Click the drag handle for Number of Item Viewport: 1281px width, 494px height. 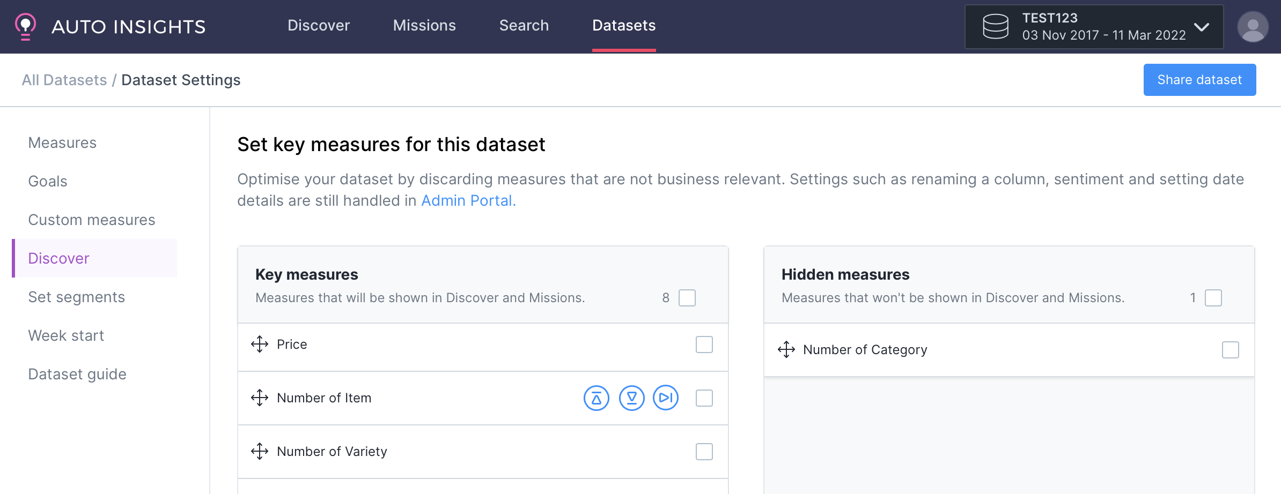pyautogui.click(x=260, y=398)
